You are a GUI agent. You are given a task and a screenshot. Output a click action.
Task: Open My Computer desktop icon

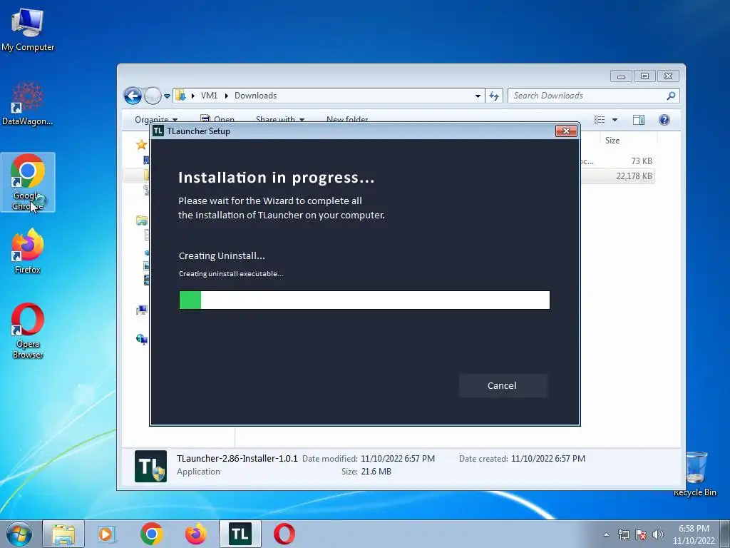(x=28, y=29)
